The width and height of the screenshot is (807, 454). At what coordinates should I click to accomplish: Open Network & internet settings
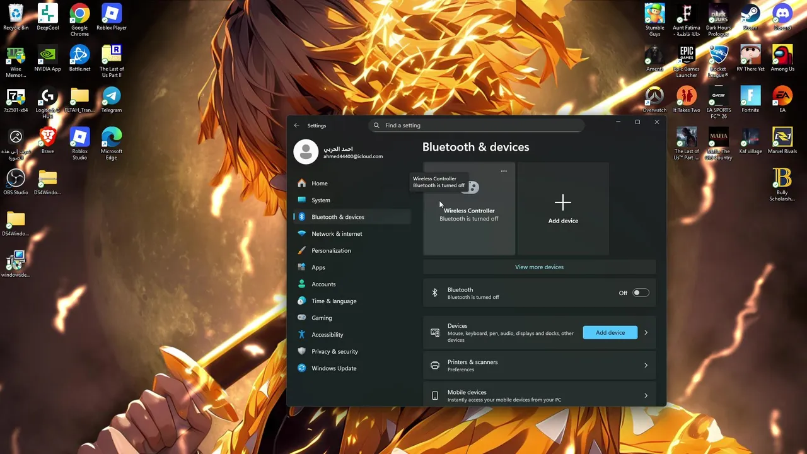(352, 234)
